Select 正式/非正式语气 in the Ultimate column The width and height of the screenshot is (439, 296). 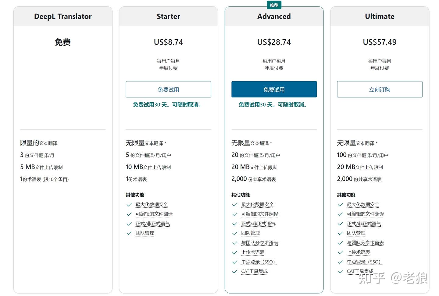364,224
